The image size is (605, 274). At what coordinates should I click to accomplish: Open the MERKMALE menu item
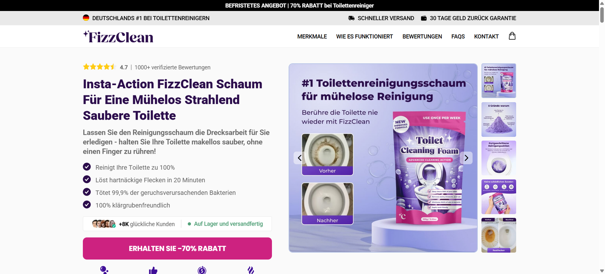pyautogui.click(x=312, y=36)
